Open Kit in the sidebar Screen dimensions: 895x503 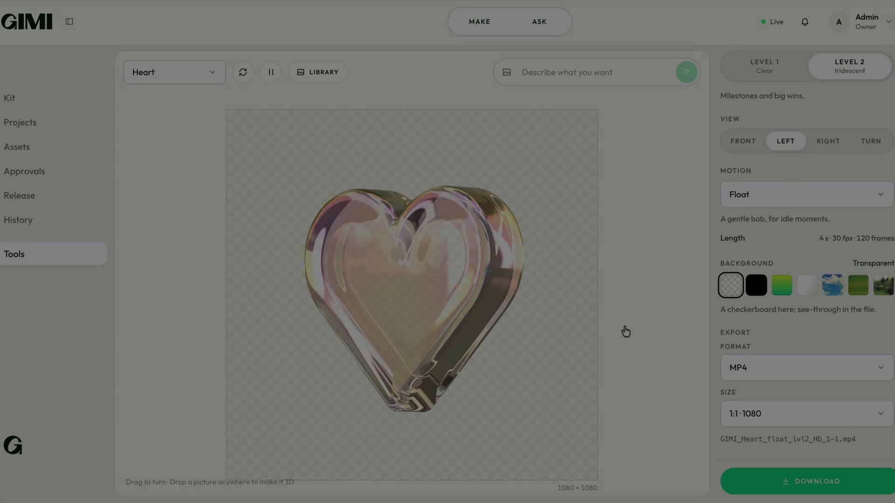pos(9,98)
